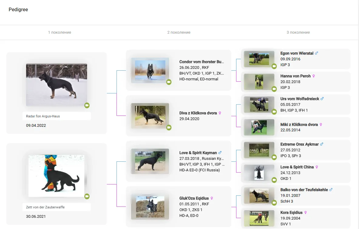Click video icon on Love & Spirit China photo

pyautogui.click(x=274, y=180)
